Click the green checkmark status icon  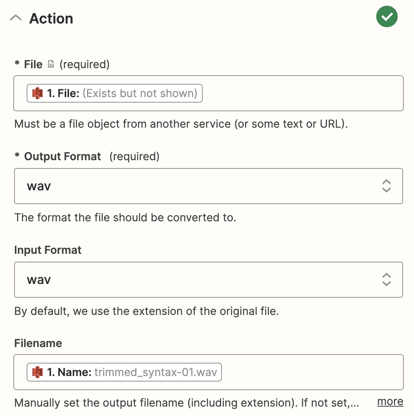(387, 16)
